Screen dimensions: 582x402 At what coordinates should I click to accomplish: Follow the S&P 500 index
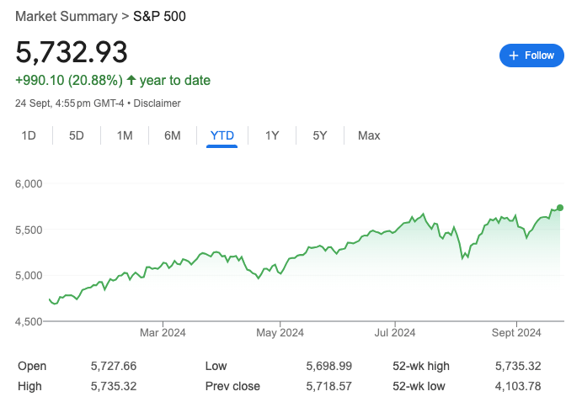click(x=531, y=56)
